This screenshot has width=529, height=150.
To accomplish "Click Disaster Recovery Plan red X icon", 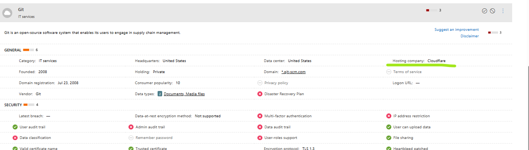I will (x=260, y=94).
